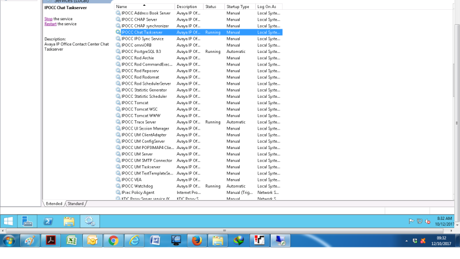This screenshot has height=259, width=460.
Task: Open Windows Explorer folder on local taskbar
Action: 218,241
